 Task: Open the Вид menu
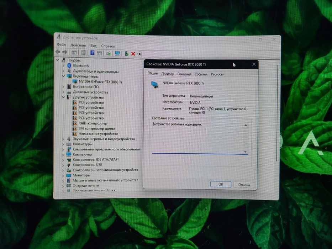[x=94, y=46]
